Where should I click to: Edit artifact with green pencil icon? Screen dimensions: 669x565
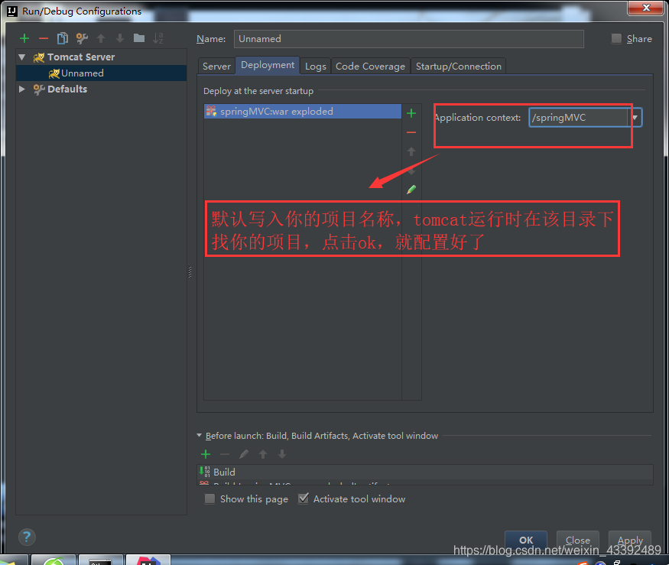[411, 190]
